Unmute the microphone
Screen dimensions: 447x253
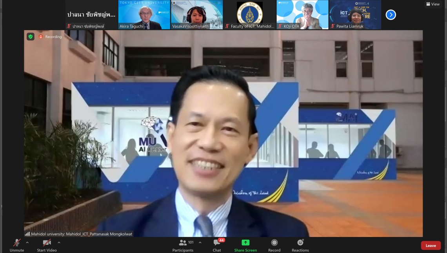click(17, 245)
